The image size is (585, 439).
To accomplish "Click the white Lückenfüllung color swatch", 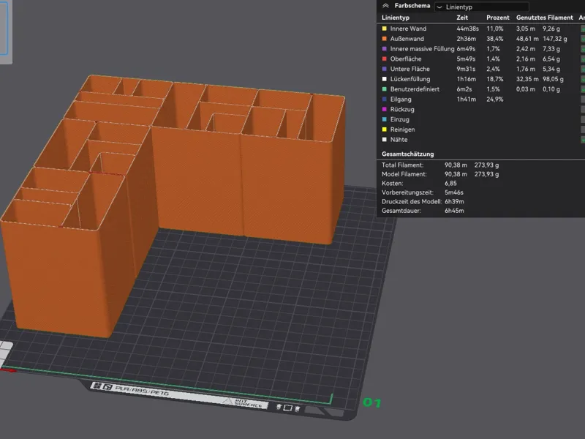I will pyautogui.click(x=385, y=79).
